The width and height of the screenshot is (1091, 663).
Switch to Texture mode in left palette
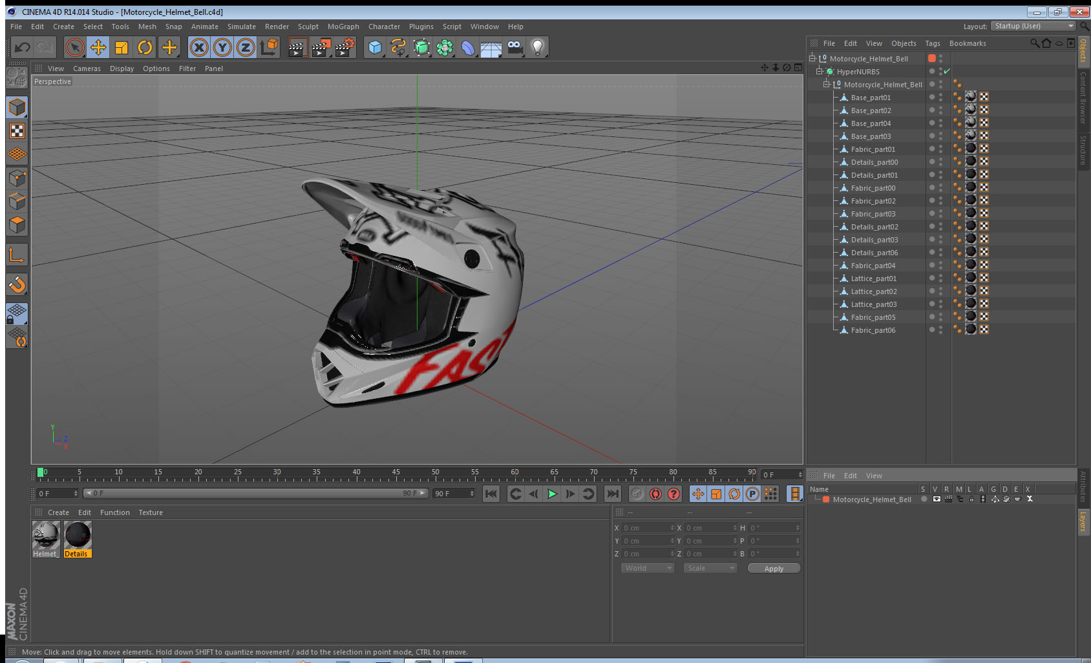tap(17, 131)
